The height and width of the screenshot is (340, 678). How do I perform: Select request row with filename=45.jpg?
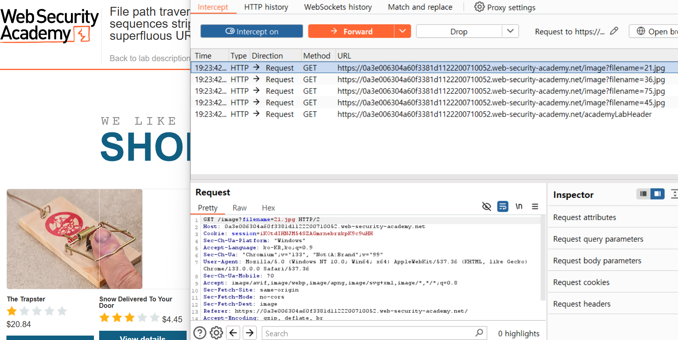point(434,103)
